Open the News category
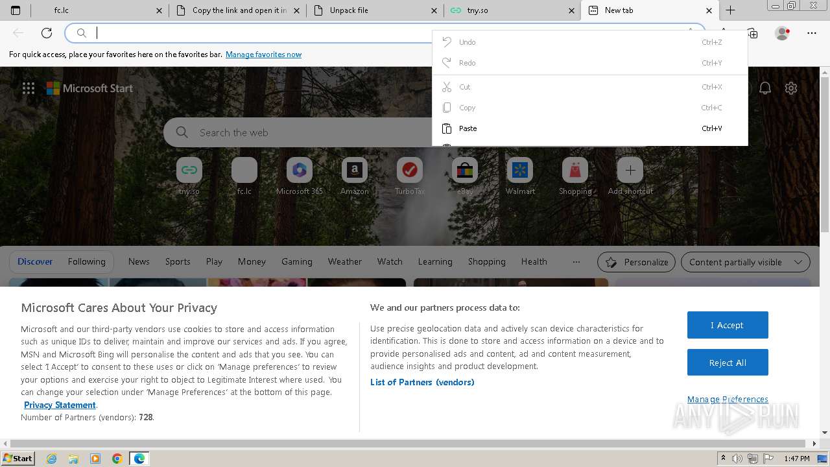 pos(139,262)
